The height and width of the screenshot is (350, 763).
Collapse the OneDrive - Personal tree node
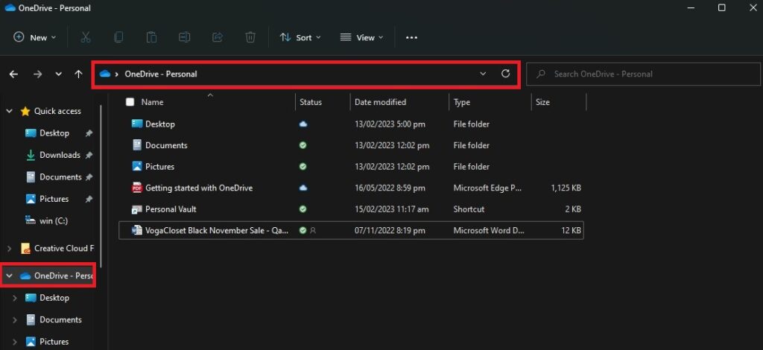(9, 276)
